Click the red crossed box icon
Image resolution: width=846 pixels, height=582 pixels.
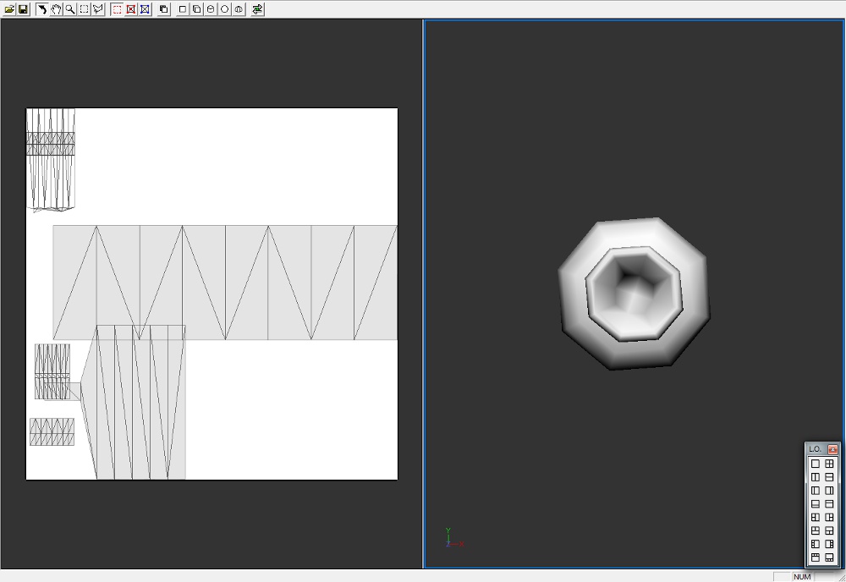[131, 9]
